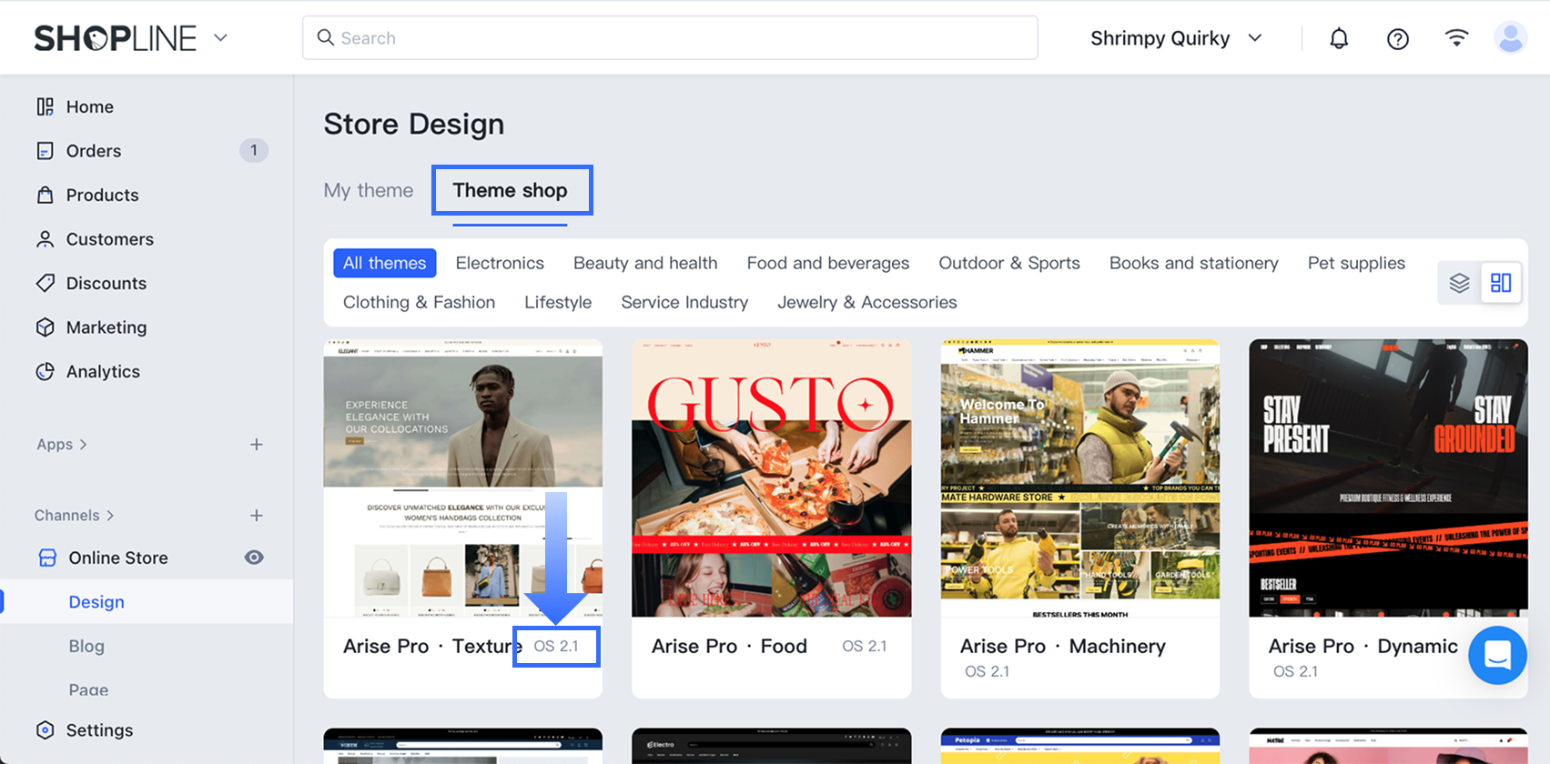The width and height of the screenshot is (1550, 764).
Task: Select the All themes filter
Action: click(384, 263)
